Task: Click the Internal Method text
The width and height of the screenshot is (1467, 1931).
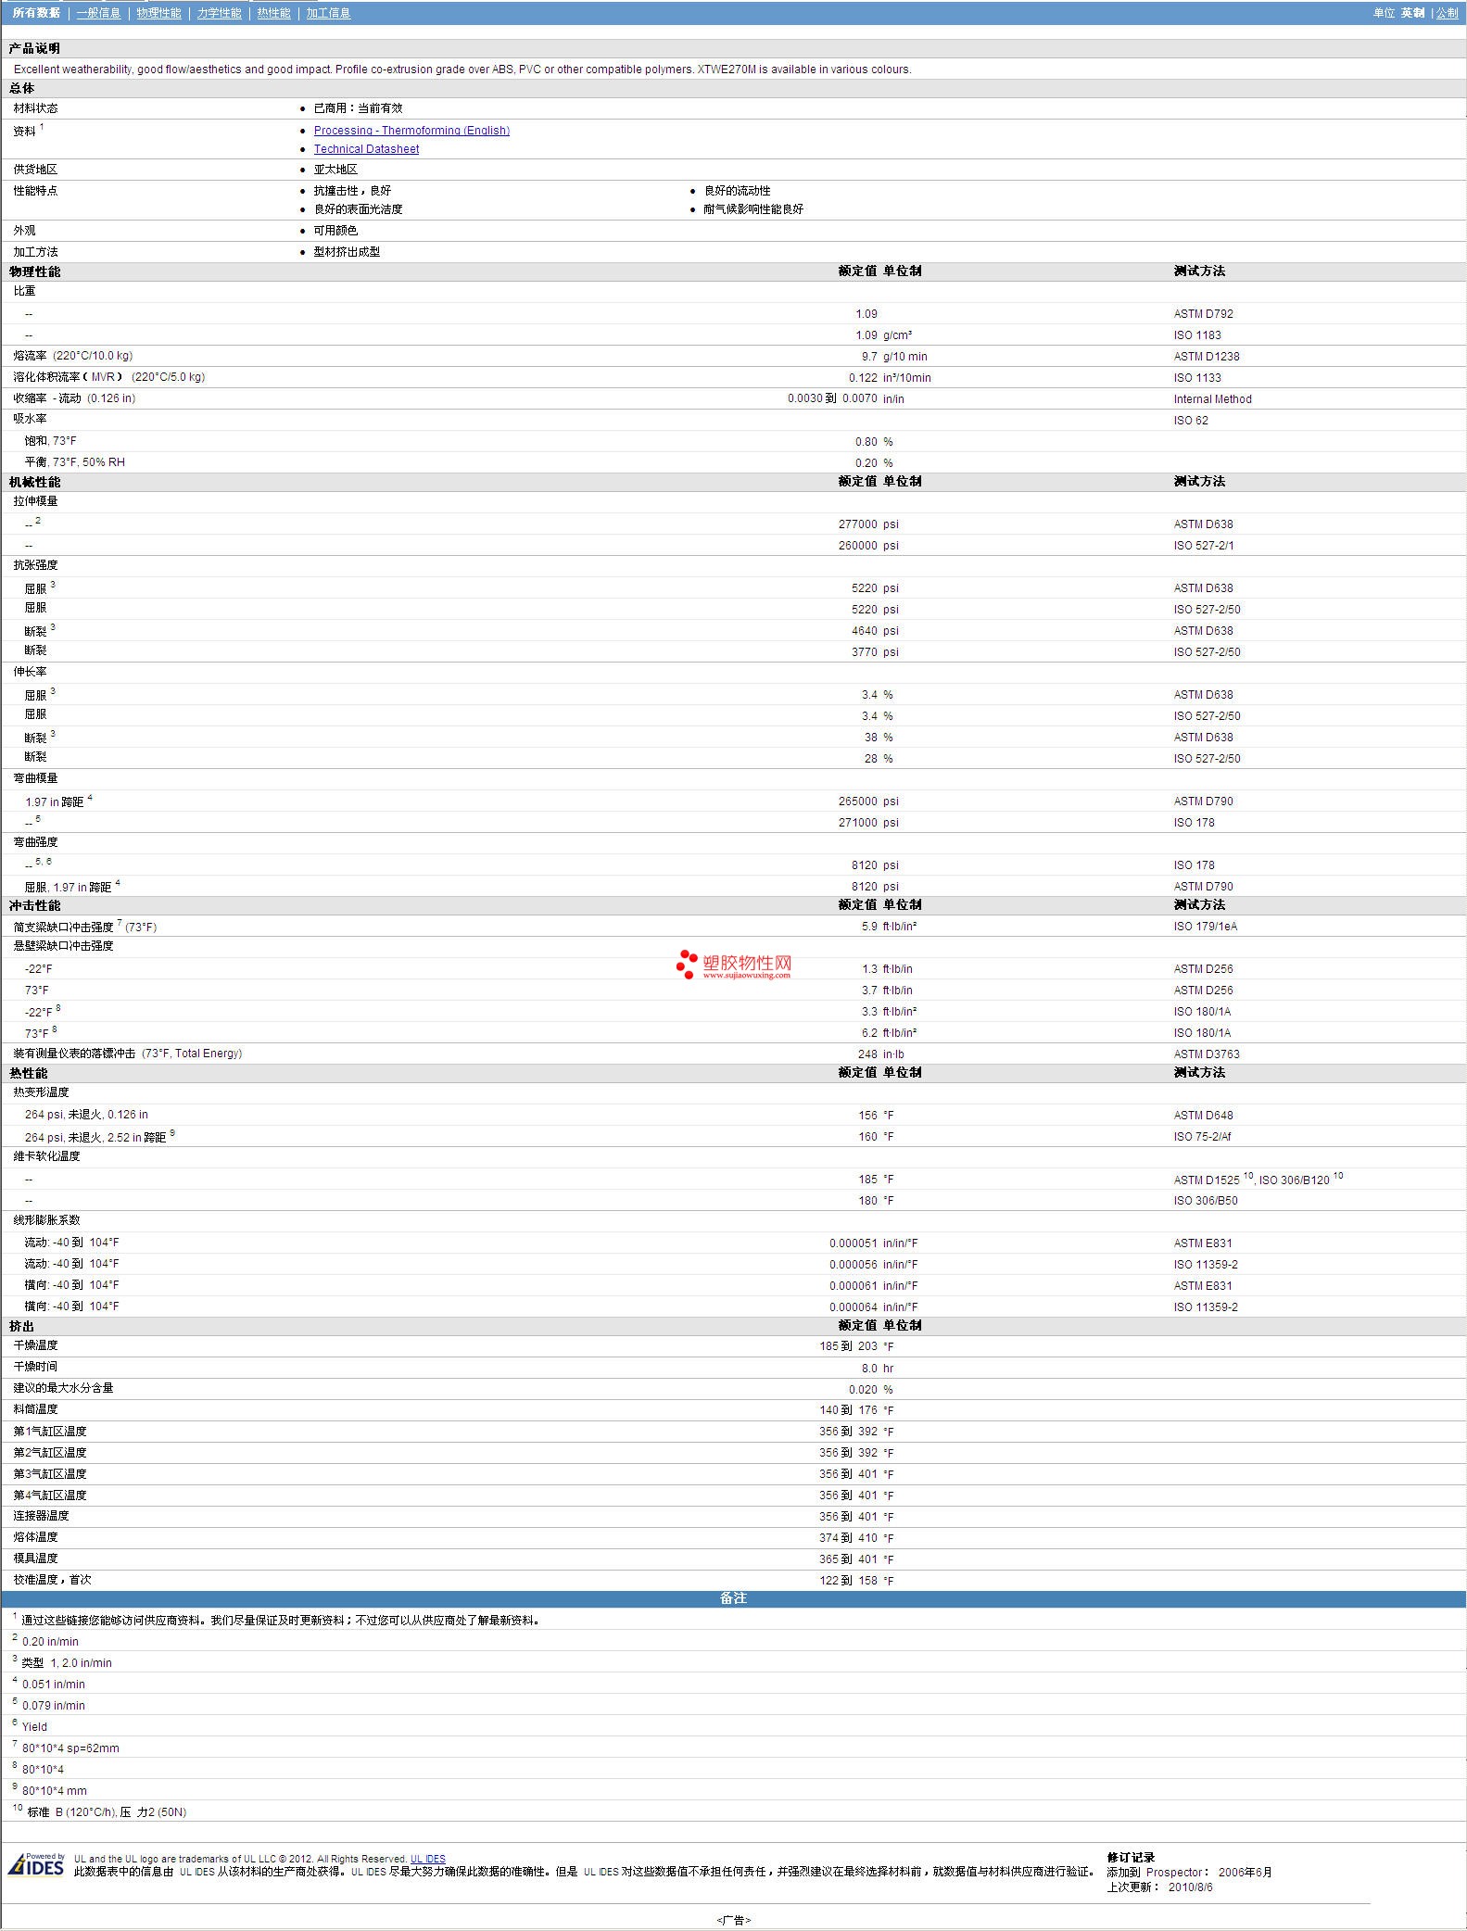Action: click(1212, 399)
